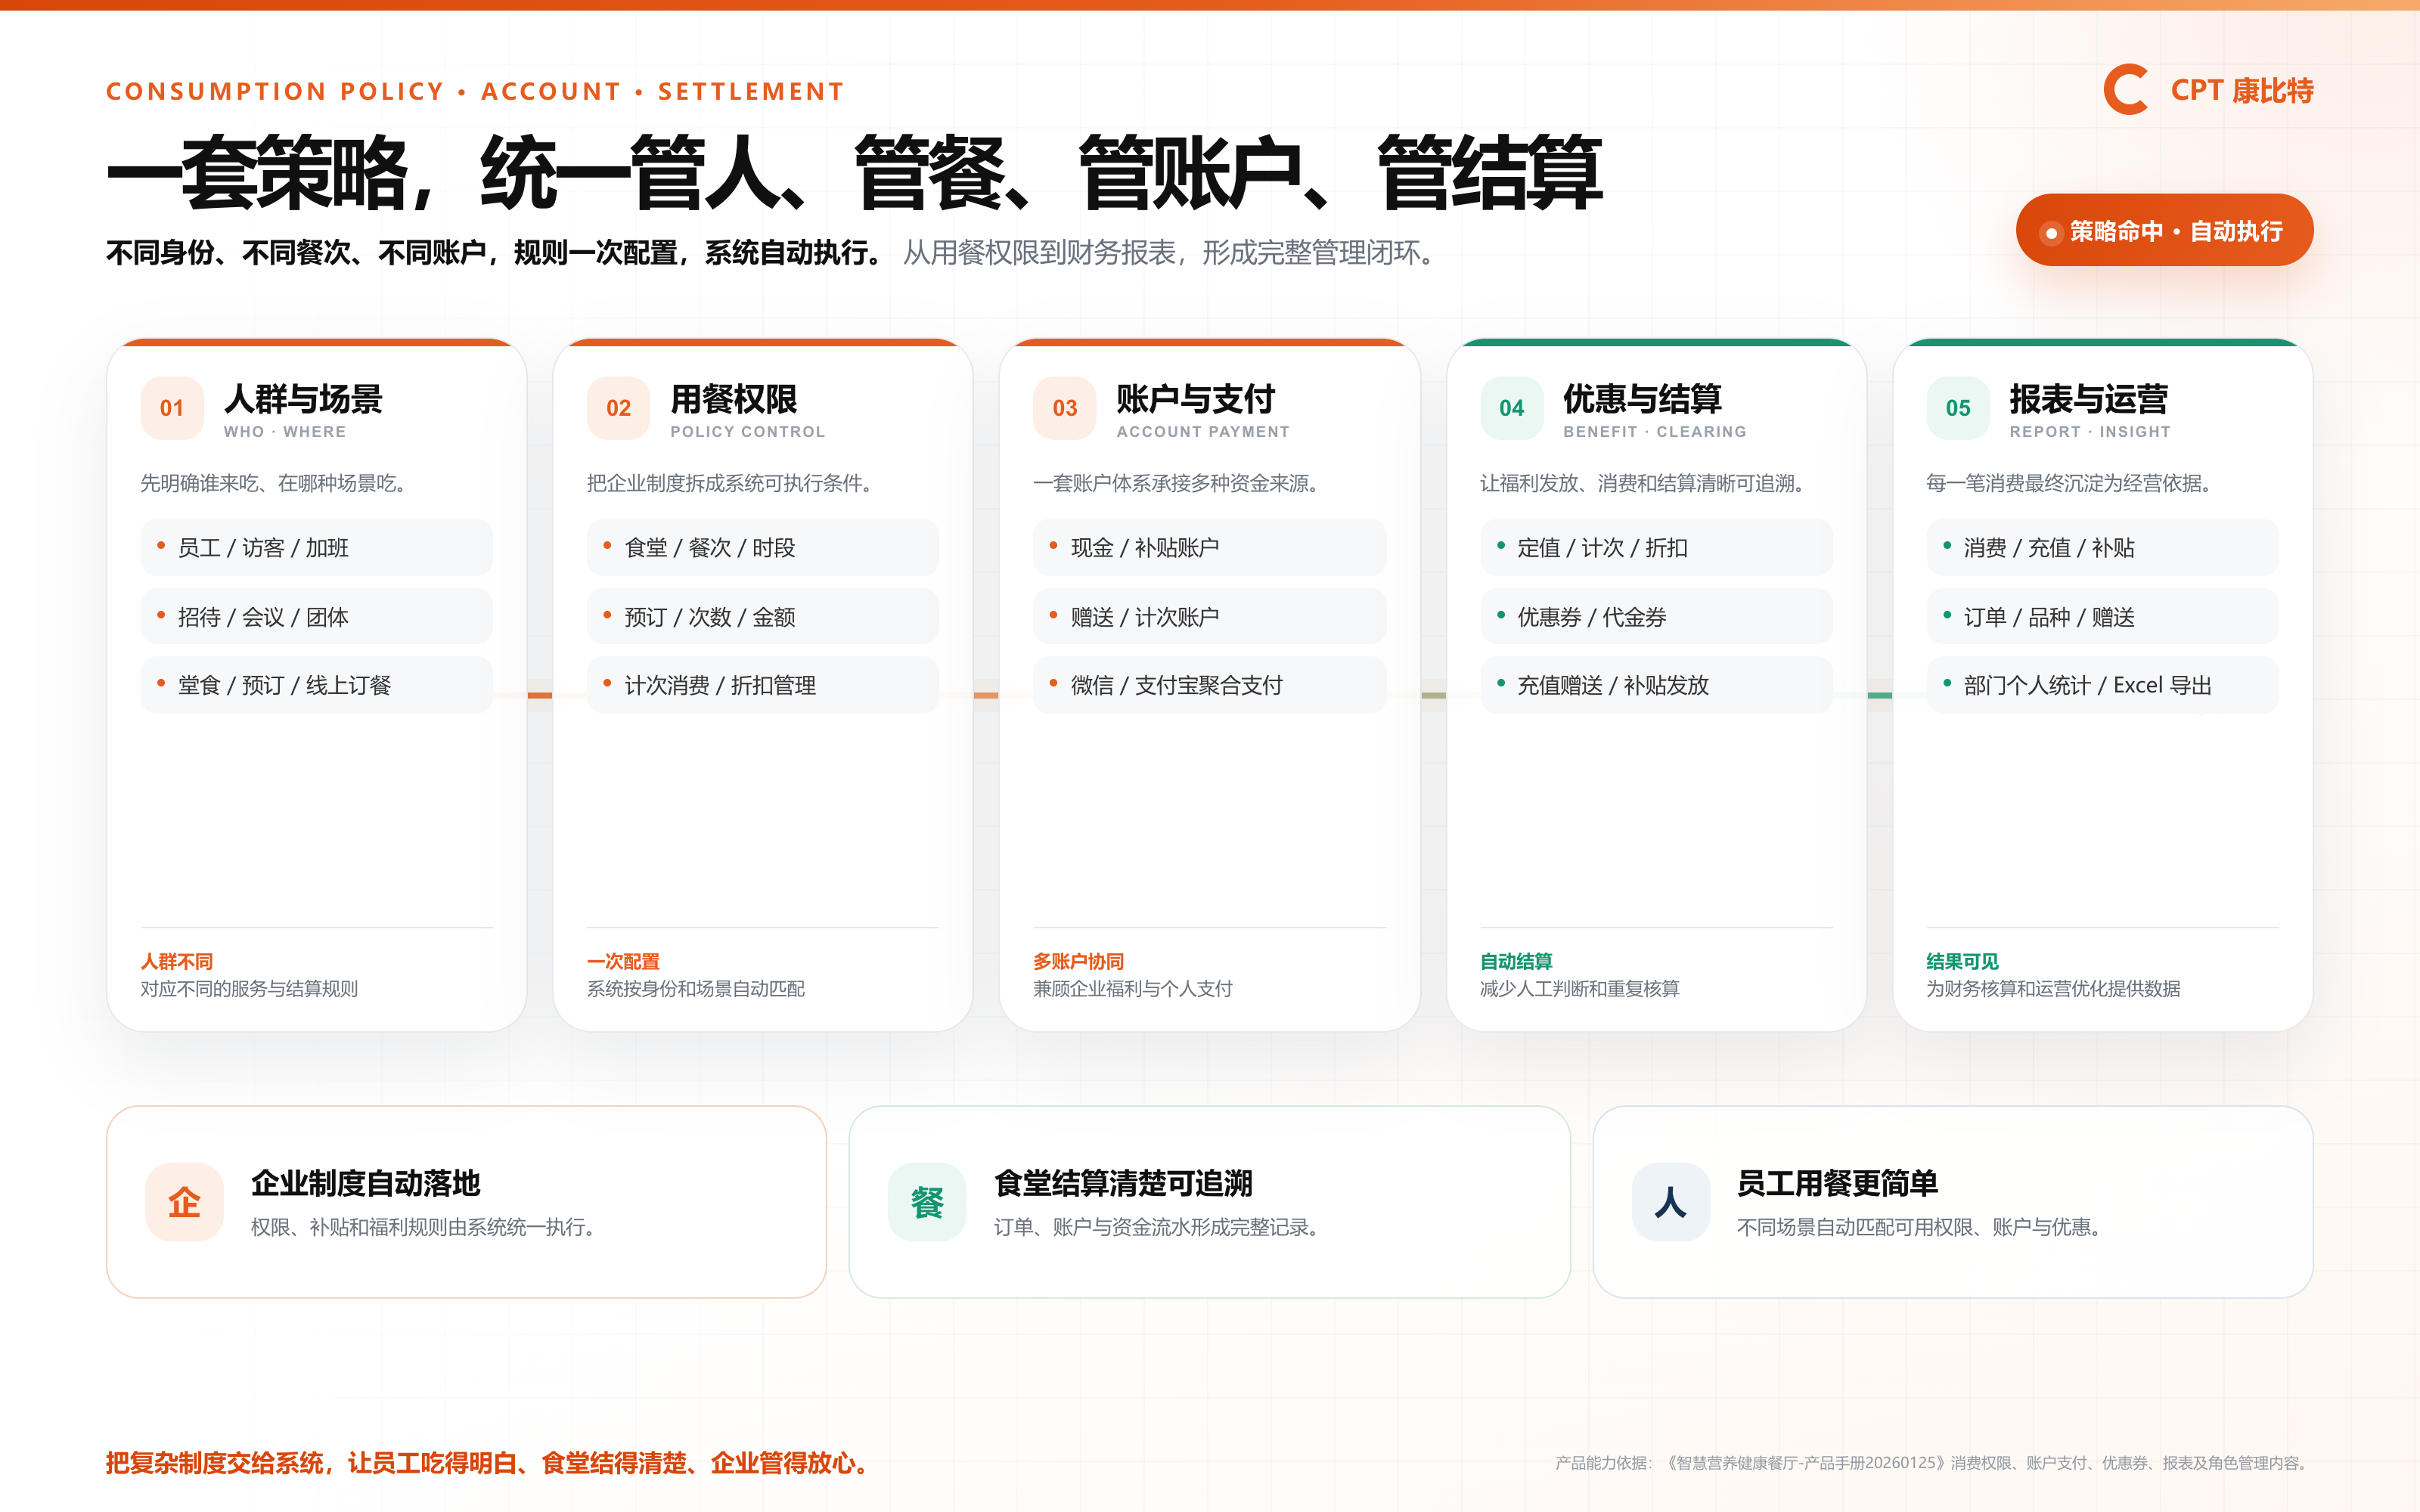The width and height of the screenshot is (2420, 1512).
Task: Select the 堂食 / 预订 / 线上订餐 item
Action: (x=317, y=685)
